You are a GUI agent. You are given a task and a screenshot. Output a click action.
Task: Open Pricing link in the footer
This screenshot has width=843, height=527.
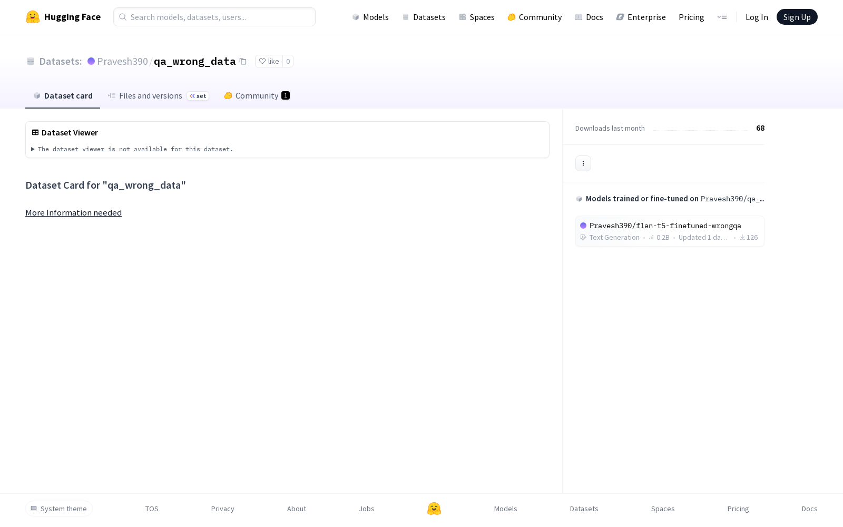[738, 509]
